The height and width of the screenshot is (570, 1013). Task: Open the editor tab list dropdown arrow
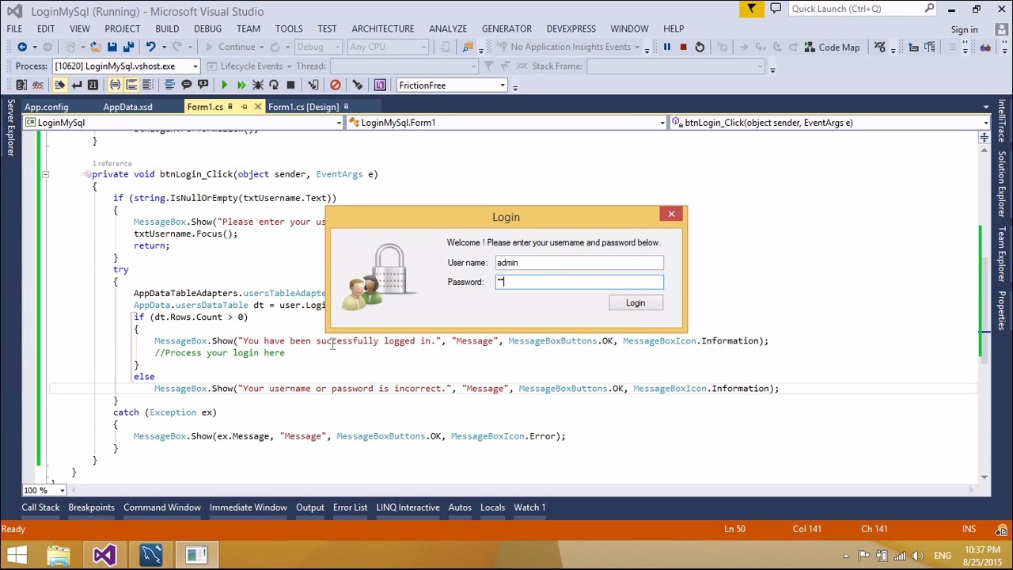(x=985, y=107)
